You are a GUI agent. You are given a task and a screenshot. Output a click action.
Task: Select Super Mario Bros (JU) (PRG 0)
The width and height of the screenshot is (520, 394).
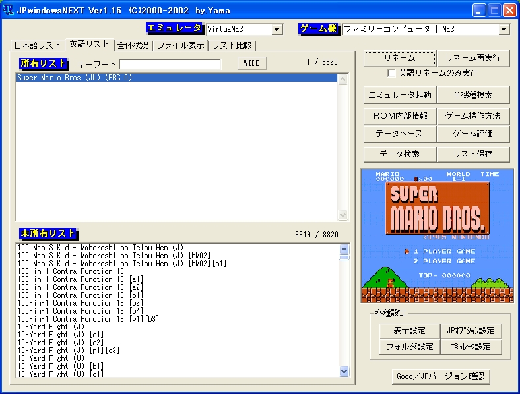tap(177, 78)
